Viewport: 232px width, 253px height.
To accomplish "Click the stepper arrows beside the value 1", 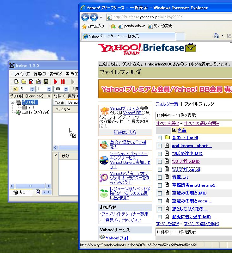I will [49, 89].
